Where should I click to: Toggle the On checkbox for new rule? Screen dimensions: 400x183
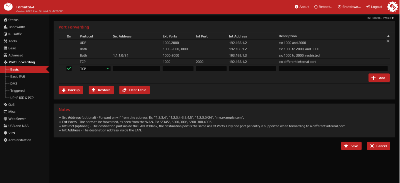pos(69,69)
